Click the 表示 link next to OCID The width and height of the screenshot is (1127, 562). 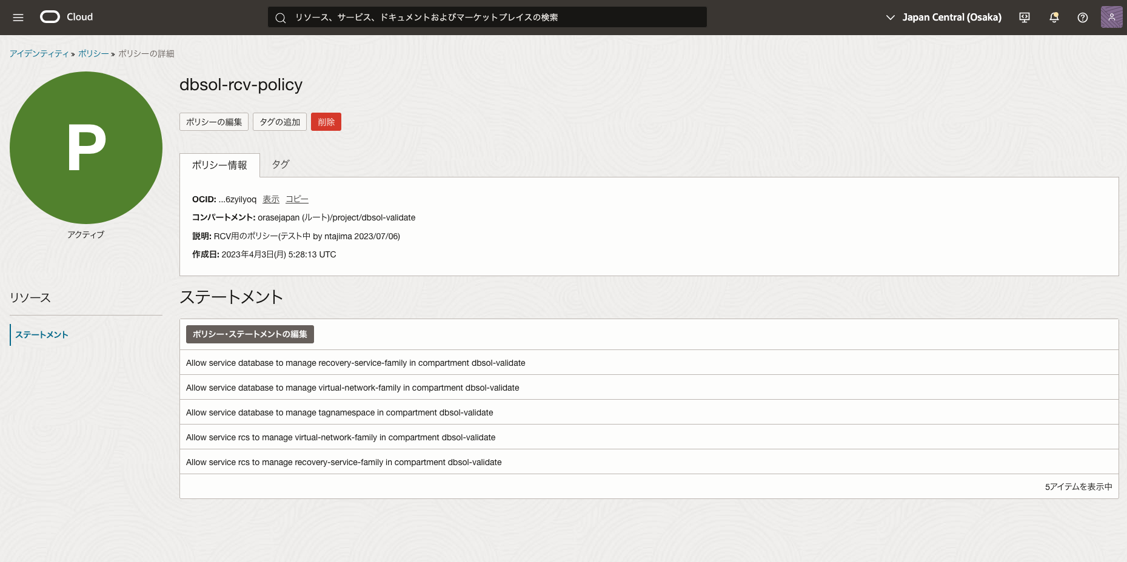click(270, 199)
